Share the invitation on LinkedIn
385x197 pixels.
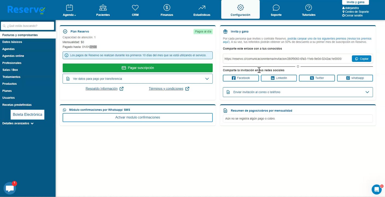pyautogui.click(x=279, y=78)
